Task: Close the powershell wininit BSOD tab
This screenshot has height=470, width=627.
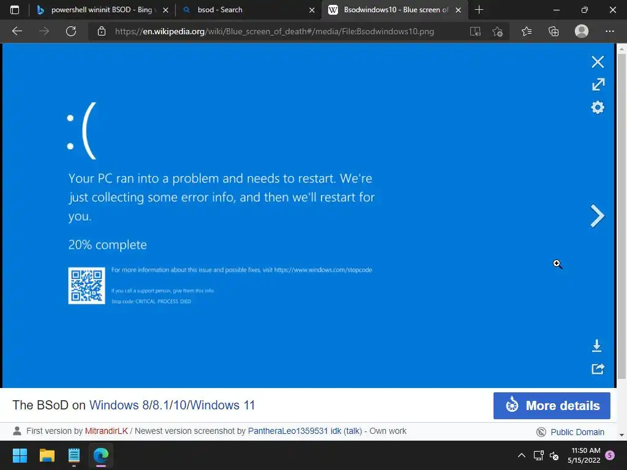Action: tap(165, 10)
